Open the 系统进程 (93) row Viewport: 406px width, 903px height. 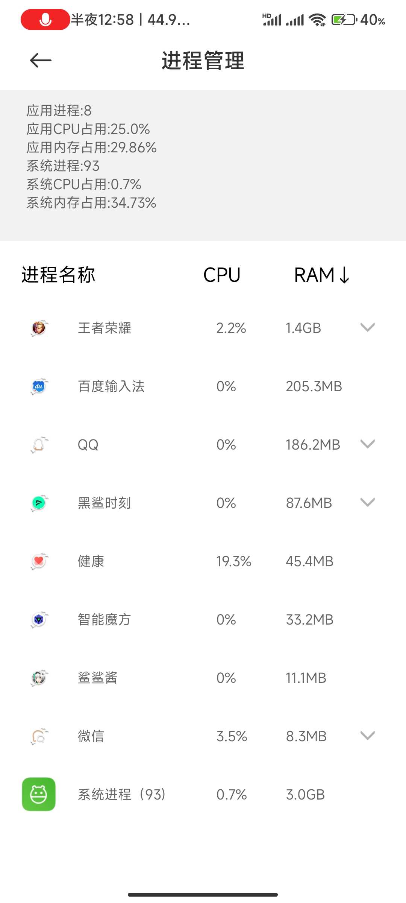(203, 794)
